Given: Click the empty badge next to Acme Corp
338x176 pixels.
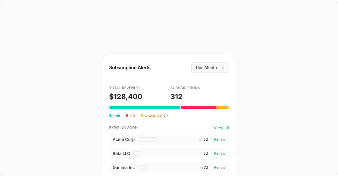Looking at the screenshot, I should coord(148,139).
